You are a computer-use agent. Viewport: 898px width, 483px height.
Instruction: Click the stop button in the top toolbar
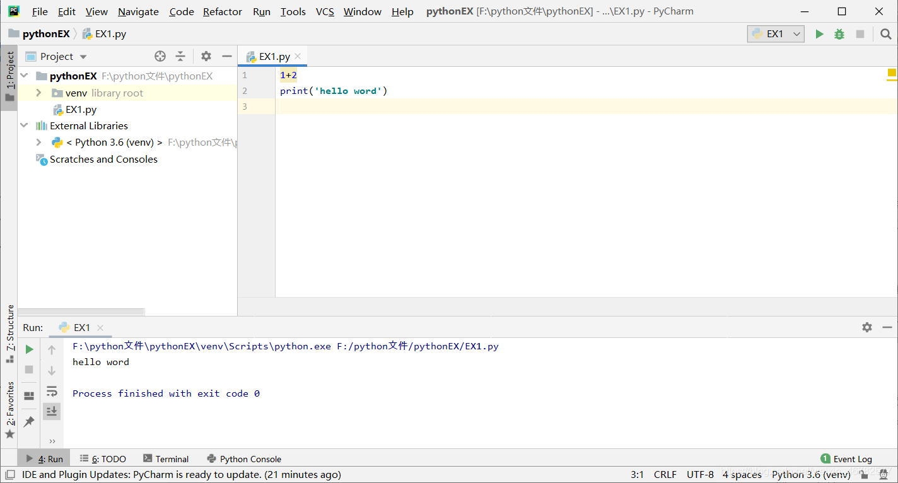click(x=860, y=34)
